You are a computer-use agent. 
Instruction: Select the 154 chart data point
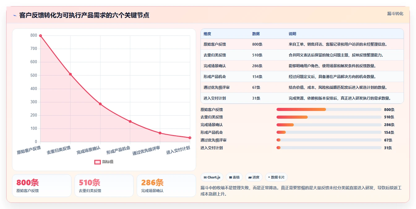pos(130,121)
